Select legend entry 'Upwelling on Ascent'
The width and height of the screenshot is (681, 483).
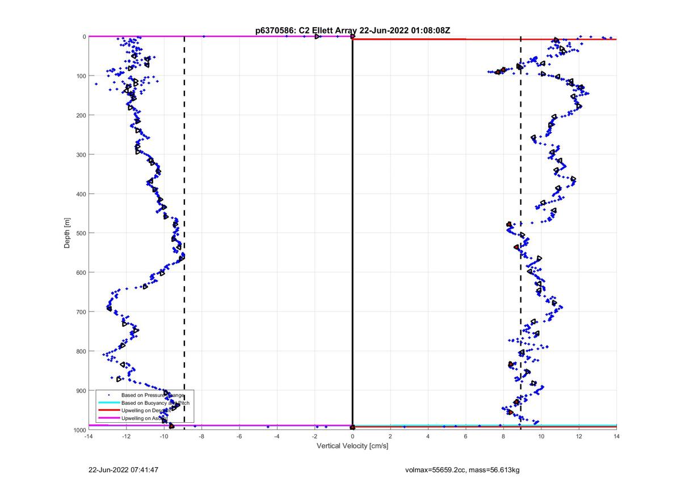click(145, 417)
